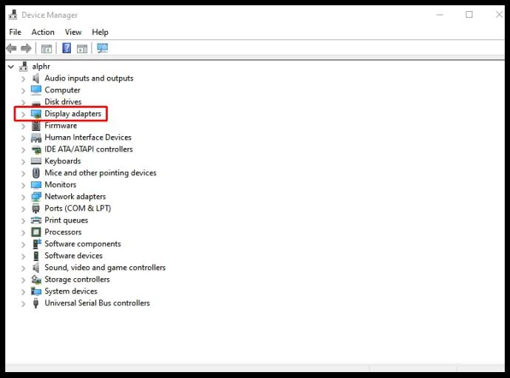
Task: Select the Storage controllers label
Action: pos(77,280)
